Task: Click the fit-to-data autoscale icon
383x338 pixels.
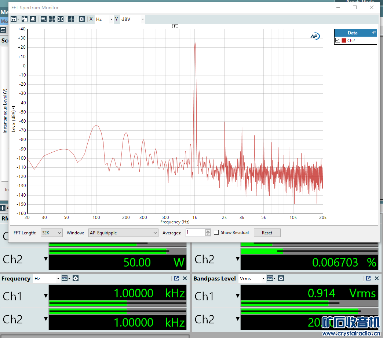Action: click(x=61, y=19)
